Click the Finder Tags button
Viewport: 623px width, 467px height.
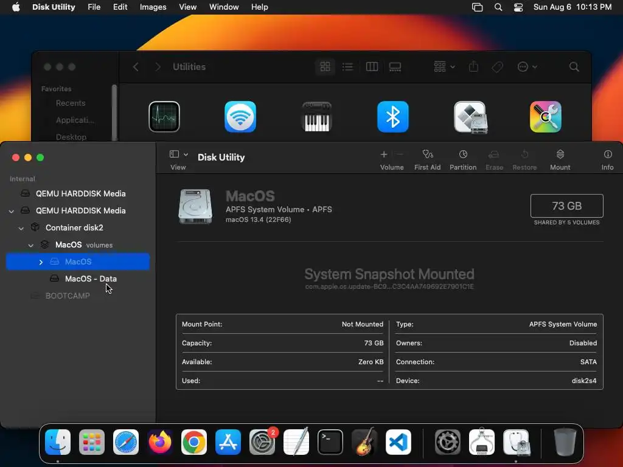pyautogui.click(x=497, y=67)
